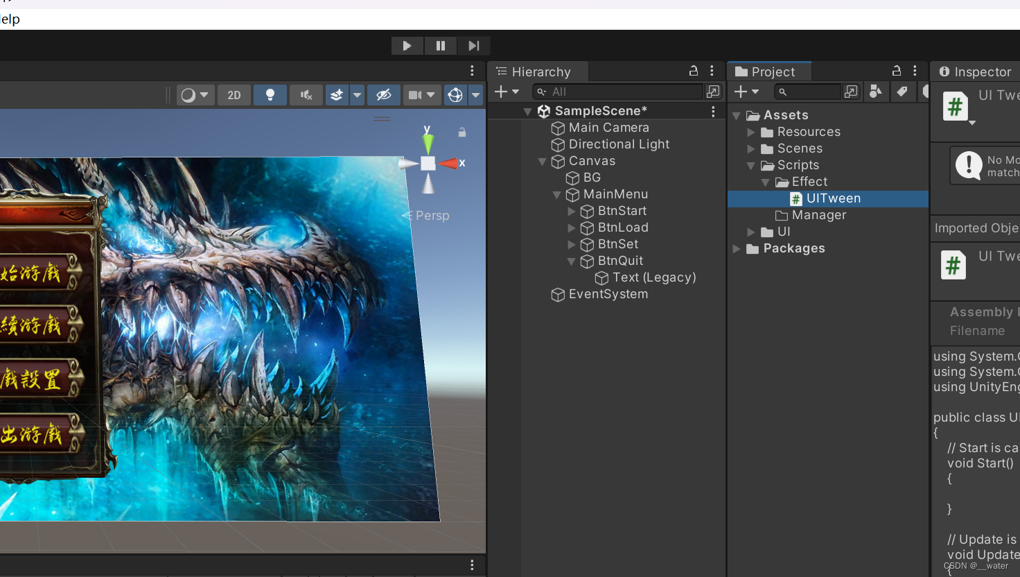This screenshot has width=1020, height=577.
Task: Select the Hierarchy tab
Action: [x=539, y=71]
